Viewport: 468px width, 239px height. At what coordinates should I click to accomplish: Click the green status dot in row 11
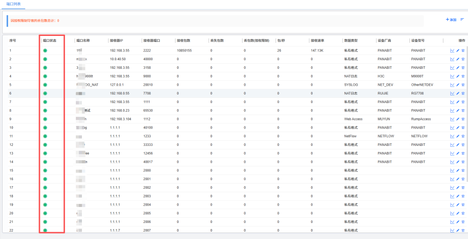click(x=45, y=136)
